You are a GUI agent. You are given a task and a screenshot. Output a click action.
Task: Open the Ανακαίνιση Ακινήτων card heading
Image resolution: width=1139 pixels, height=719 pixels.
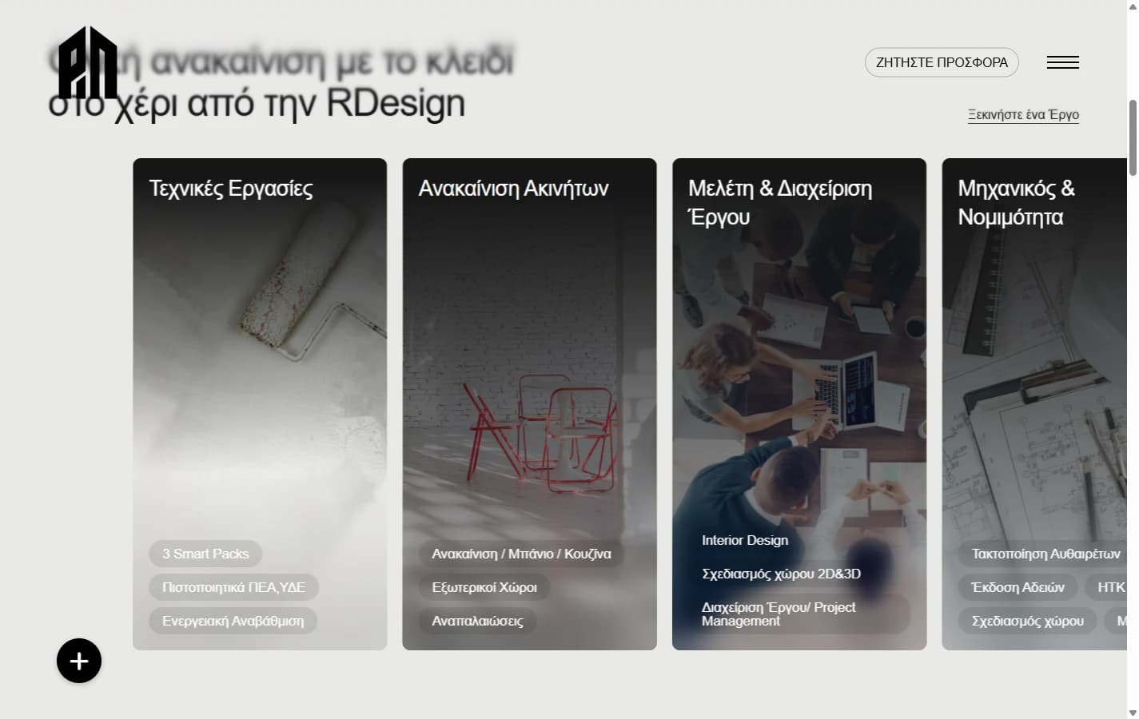[513, 189]
